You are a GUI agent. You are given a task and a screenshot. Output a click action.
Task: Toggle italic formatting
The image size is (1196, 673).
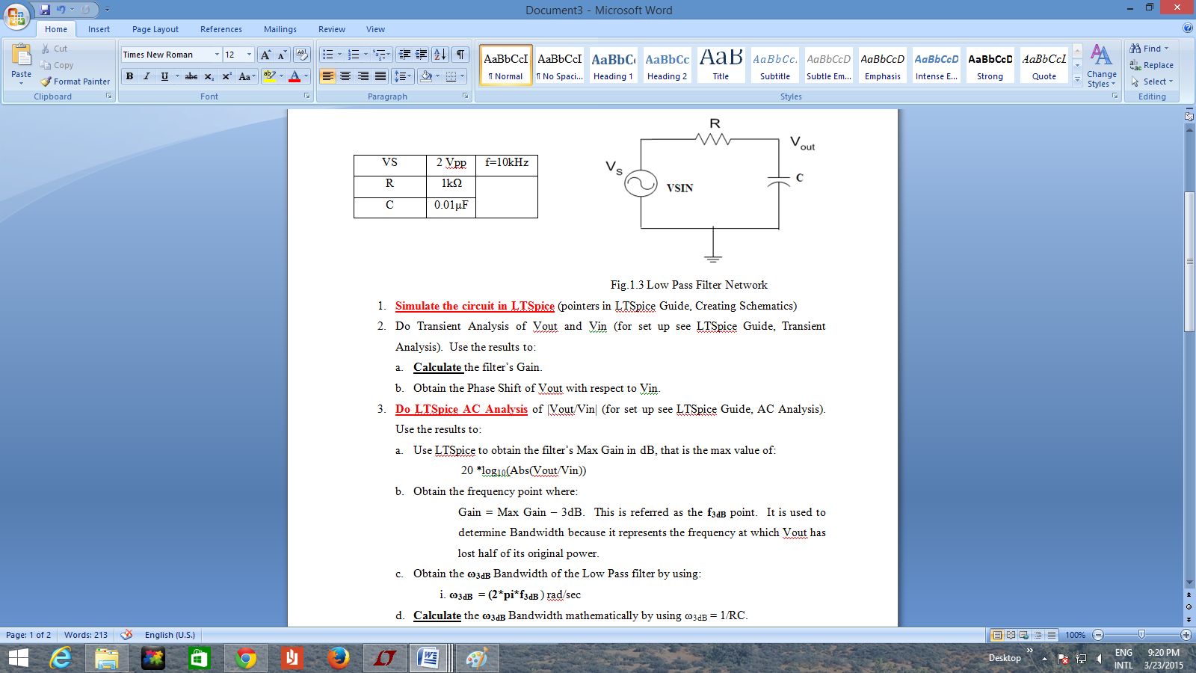click(145, 76)
